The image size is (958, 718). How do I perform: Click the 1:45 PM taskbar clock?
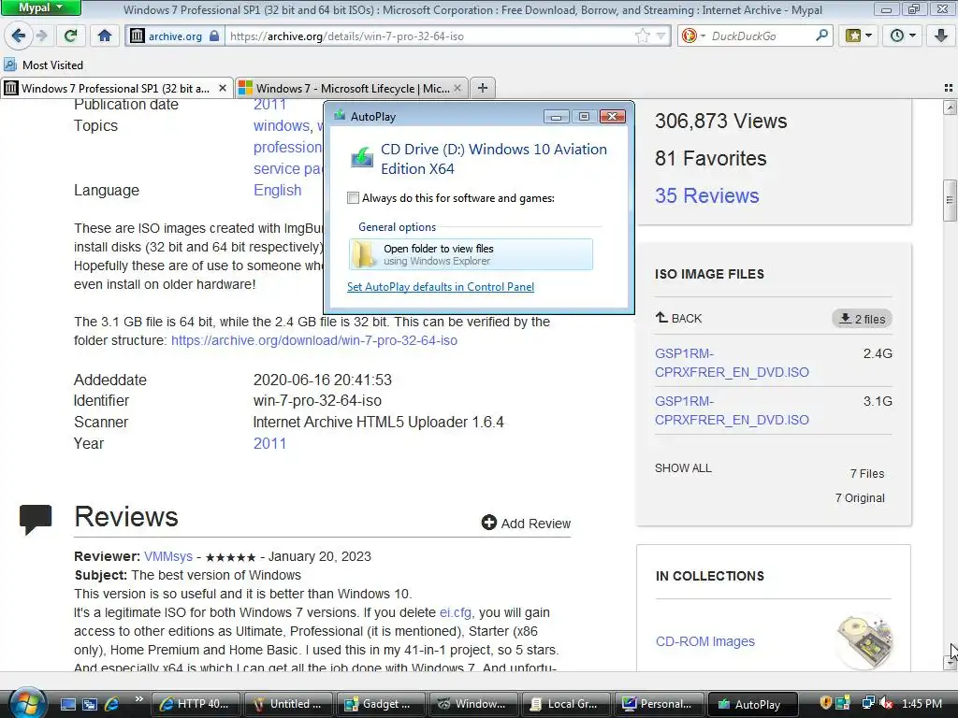922,704
